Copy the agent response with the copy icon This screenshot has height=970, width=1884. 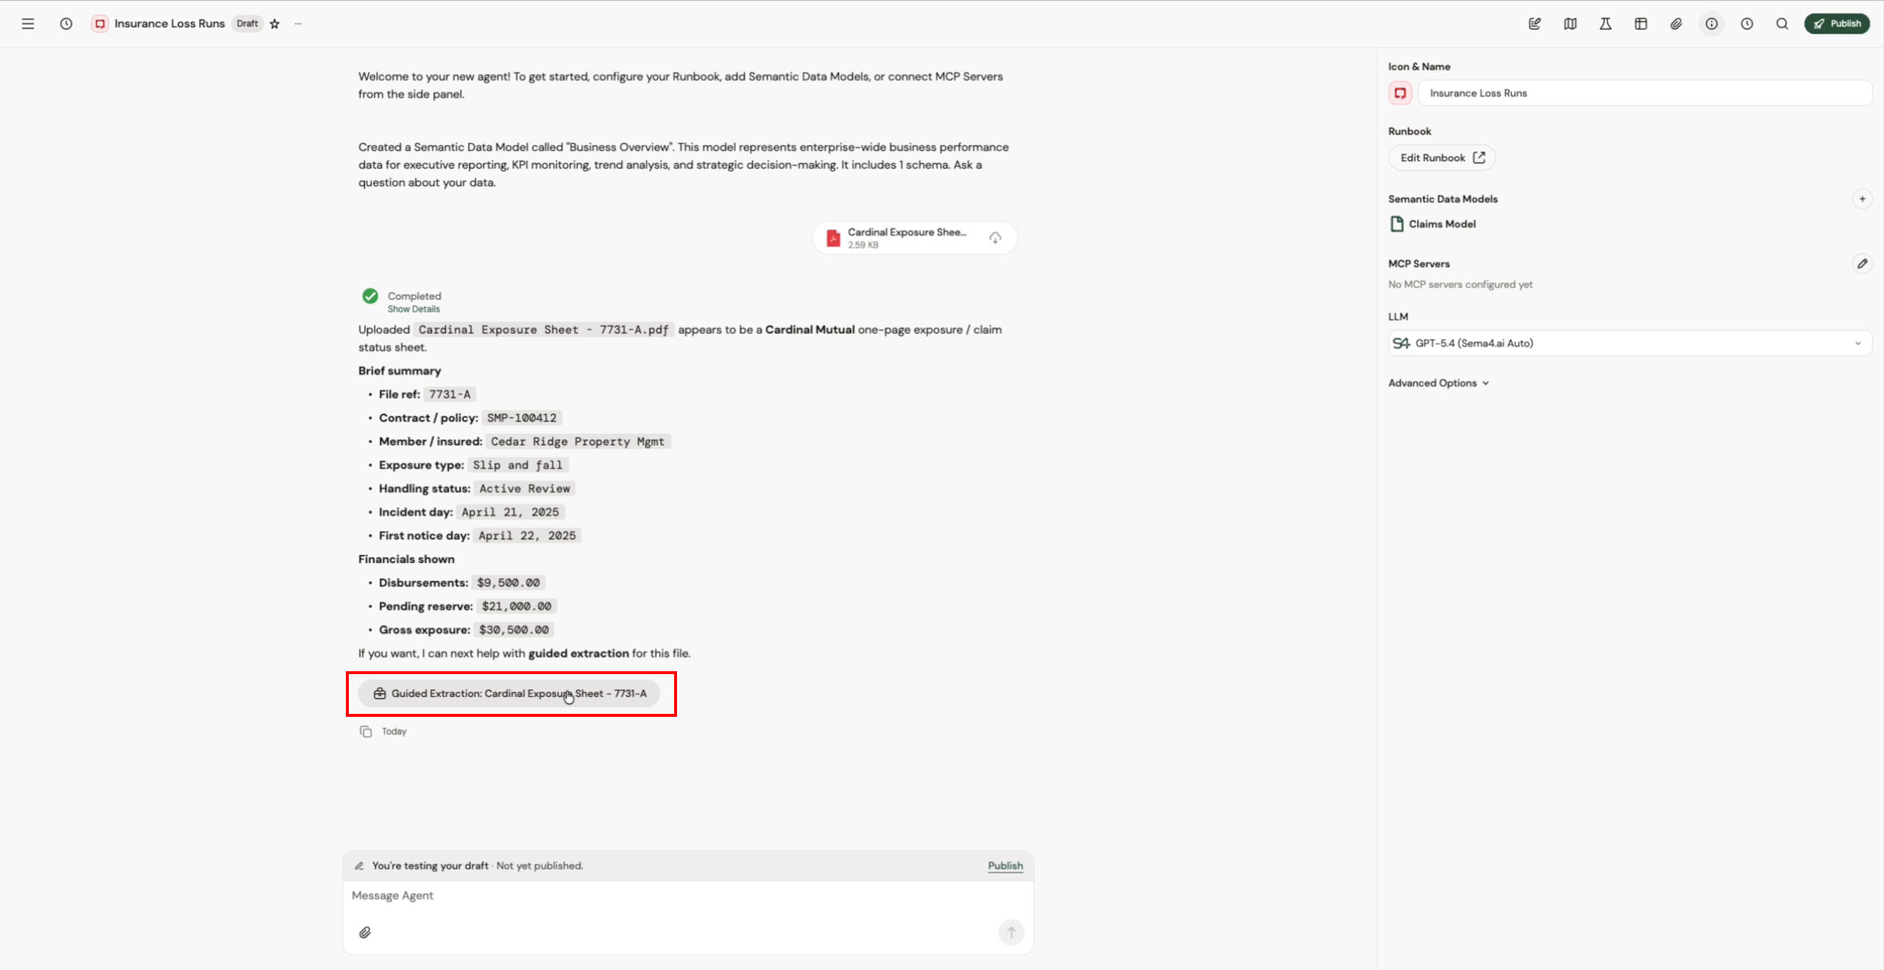click(x=366, y=731)
